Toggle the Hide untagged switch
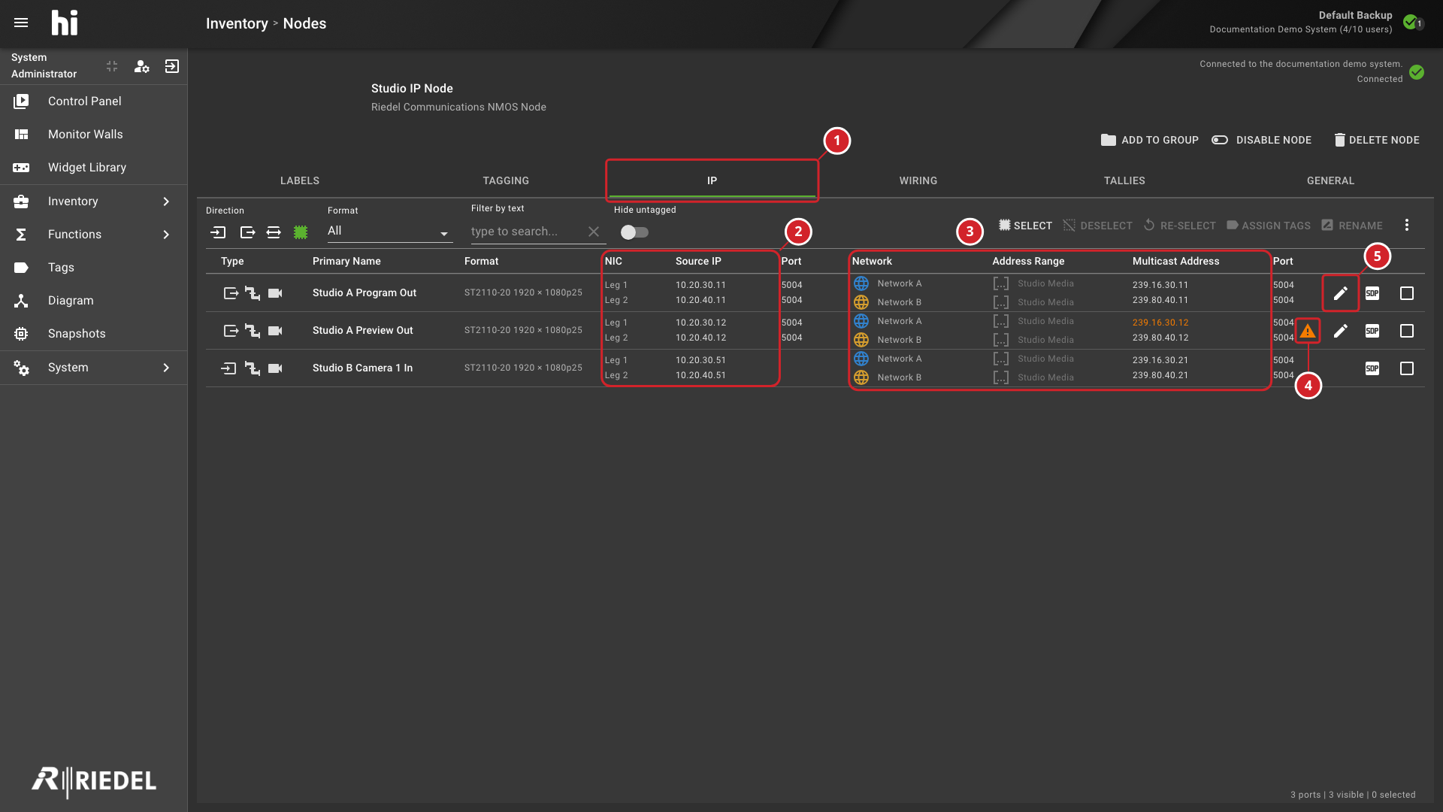The height and width of the screenshot is (812, 1443). pyautogui.click(x=634, y=232)
